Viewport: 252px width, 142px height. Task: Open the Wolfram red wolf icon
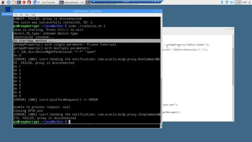(x=29, y=2)
